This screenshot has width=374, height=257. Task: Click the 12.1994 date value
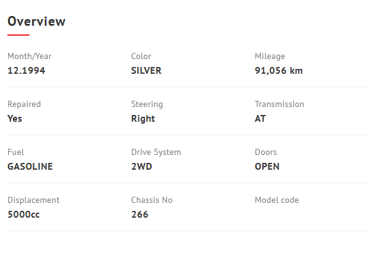pyautogui.click(x=26, y=71)
